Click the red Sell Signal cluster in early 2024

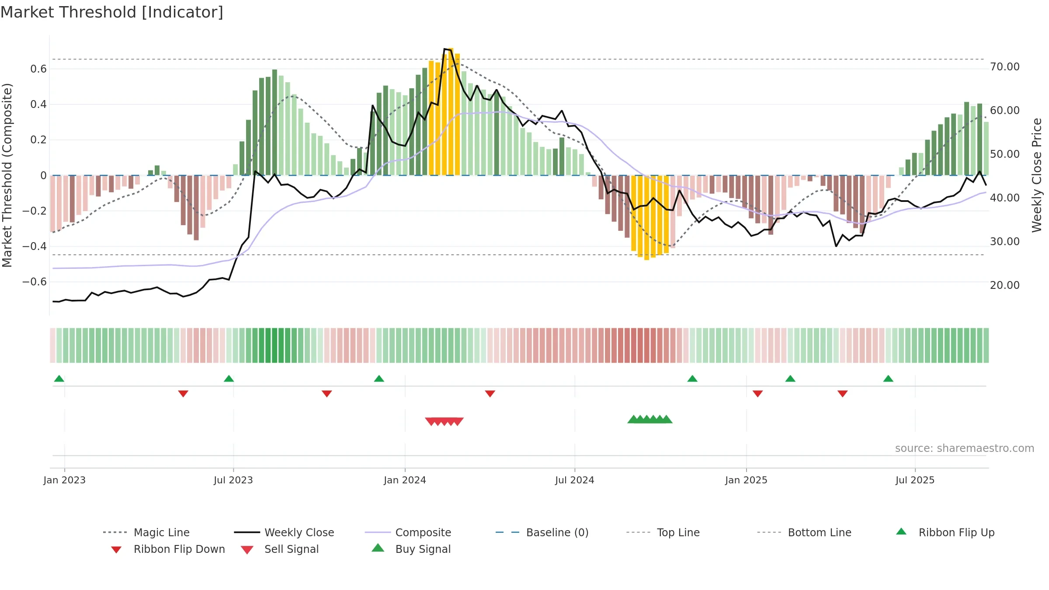444,421
